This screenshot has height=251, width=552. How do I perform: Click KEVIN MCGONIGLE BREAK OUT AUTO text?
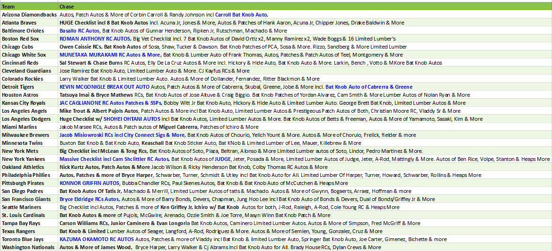click(105, 87)
